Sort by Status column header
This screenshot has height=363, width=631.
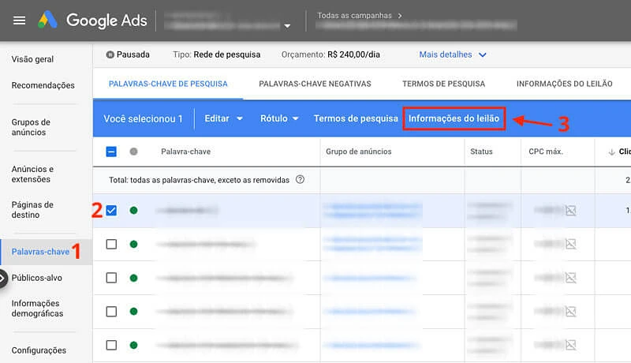click(x=481, y=152)
